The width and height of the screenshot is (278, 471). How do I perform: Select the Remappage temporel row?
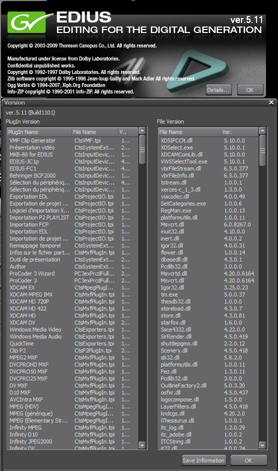[72, 245]
